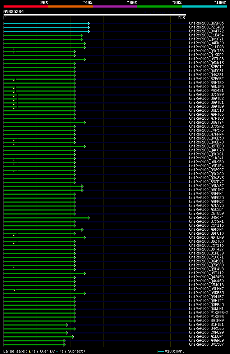Click the green alignment bar for UniRef100_A4GRL9

tap(34, 341)
